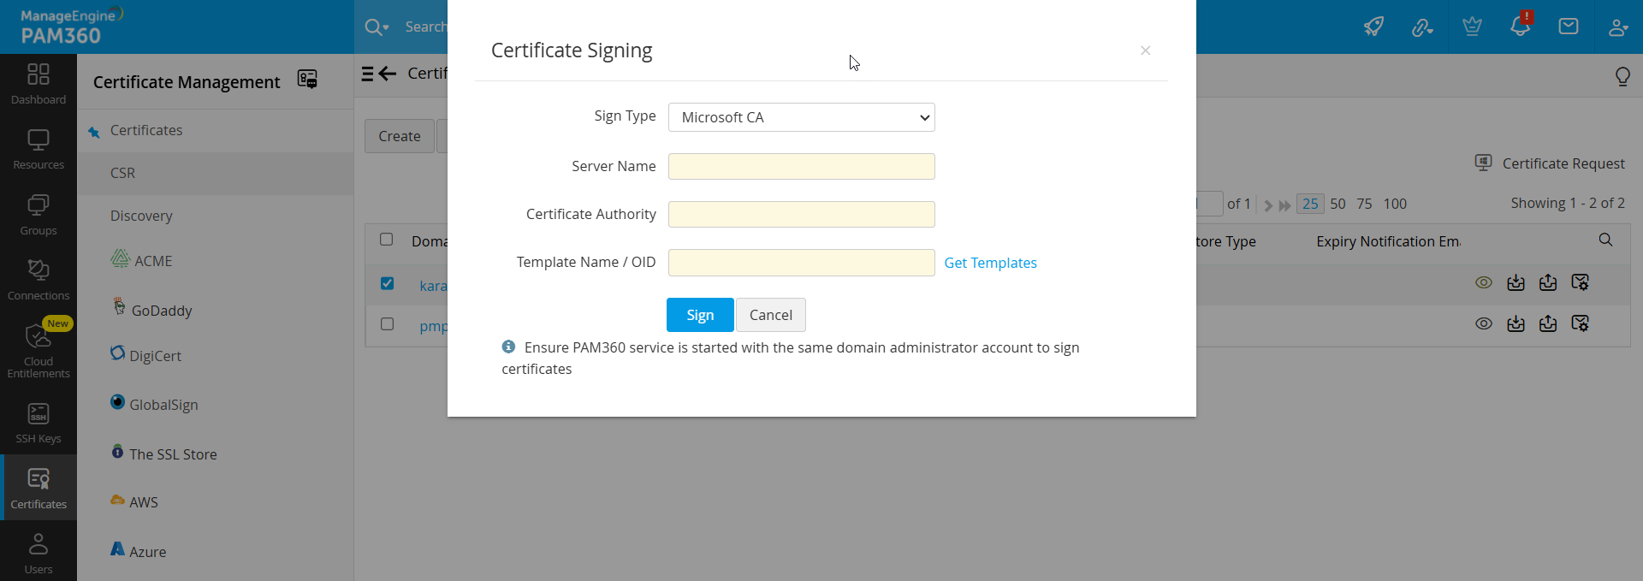Collapse the Certificate Management side menu

[x=368, y=74]
